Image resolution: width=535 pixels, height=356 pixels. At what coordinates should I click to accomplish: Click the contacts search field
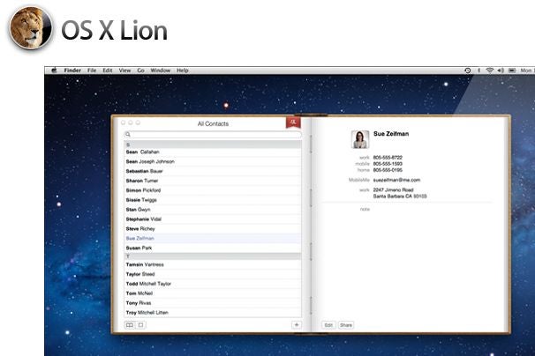[x=213, y=135]
